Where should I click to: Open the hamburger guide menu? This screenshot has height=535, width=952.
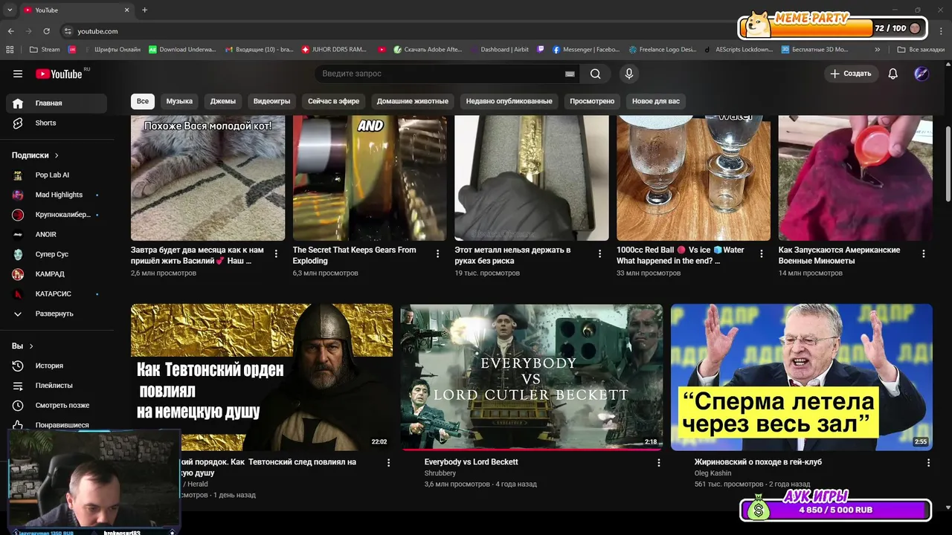18,74
